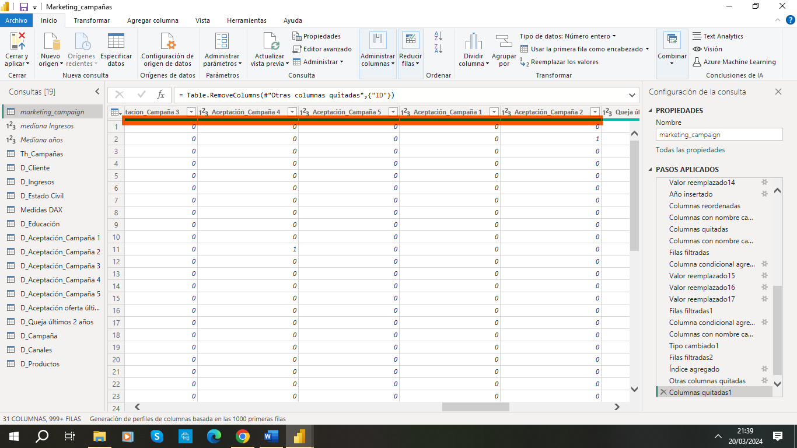Screen dimensions: 797x448
Task: Open Word from the taskbar
Action: click(x=271, y=436)
